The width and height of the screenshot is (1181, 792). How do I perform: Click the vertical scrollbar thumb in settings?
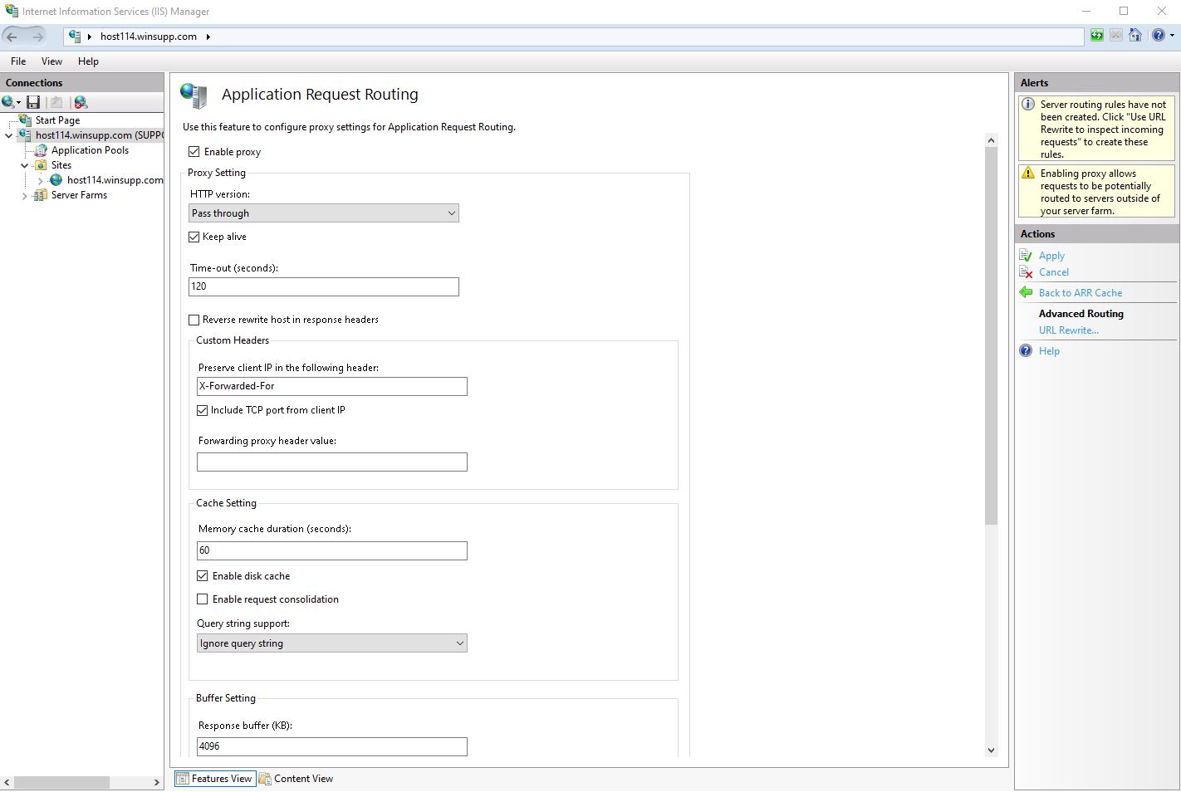click(x=991, y=336)
